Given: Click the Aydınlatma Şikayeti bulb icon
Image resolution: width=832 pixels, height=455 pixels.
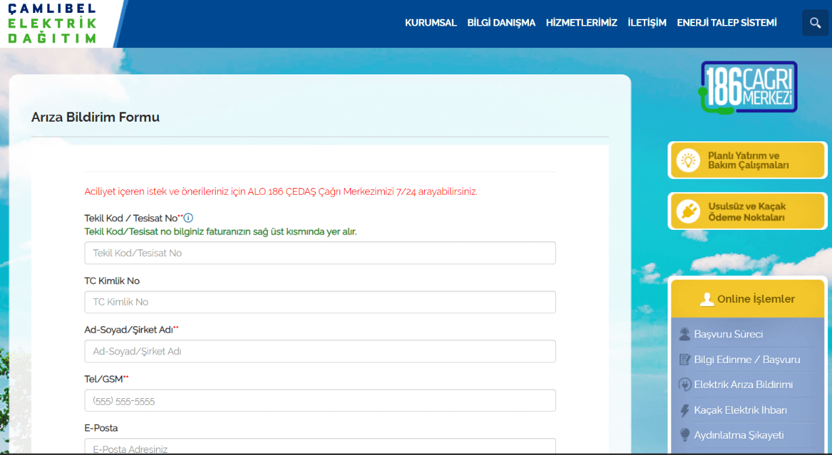Looking at the screenshot, I should tap(684, 435).
